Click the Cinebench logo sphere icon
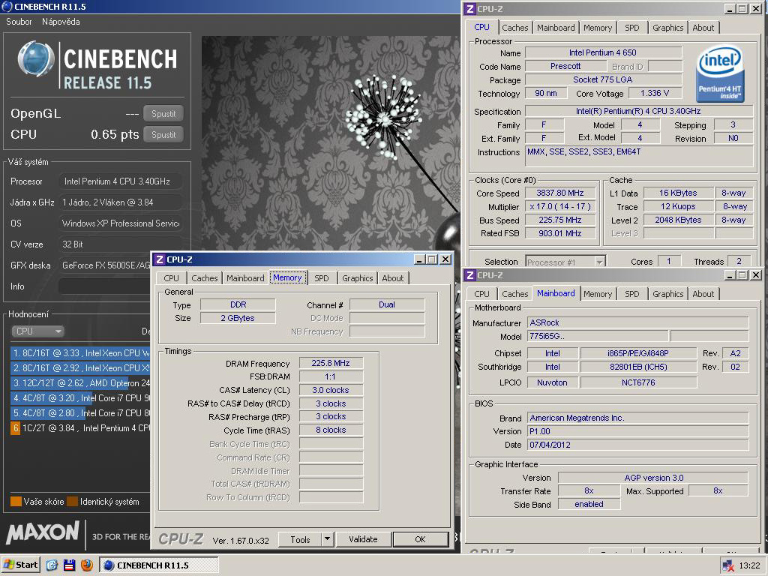Viewport: 768px width, 576px height. [36, 59]
